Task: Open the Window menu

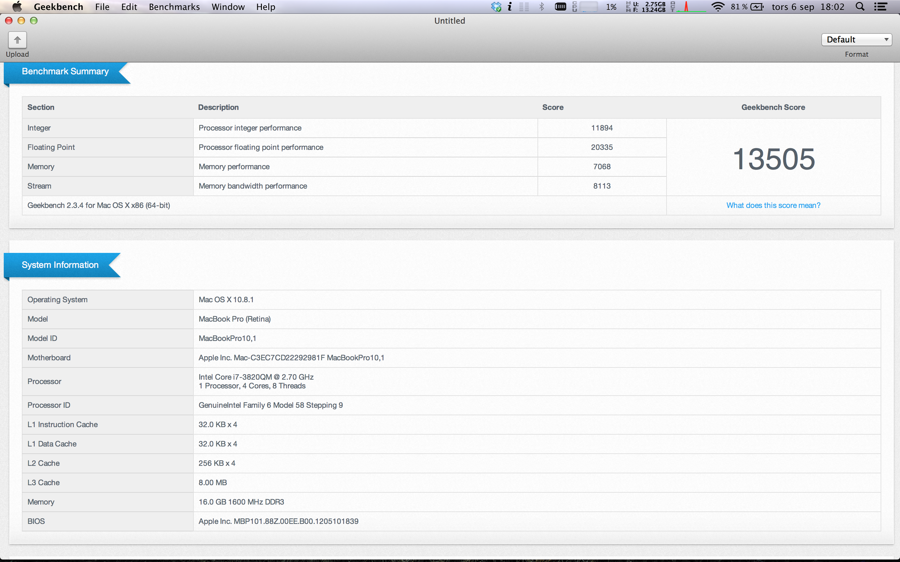Action: (x=228, y=7)
